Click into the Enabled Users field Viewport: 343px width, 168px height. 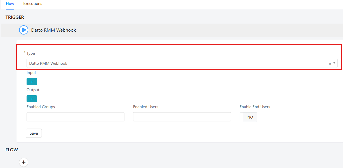click(182, 117)
